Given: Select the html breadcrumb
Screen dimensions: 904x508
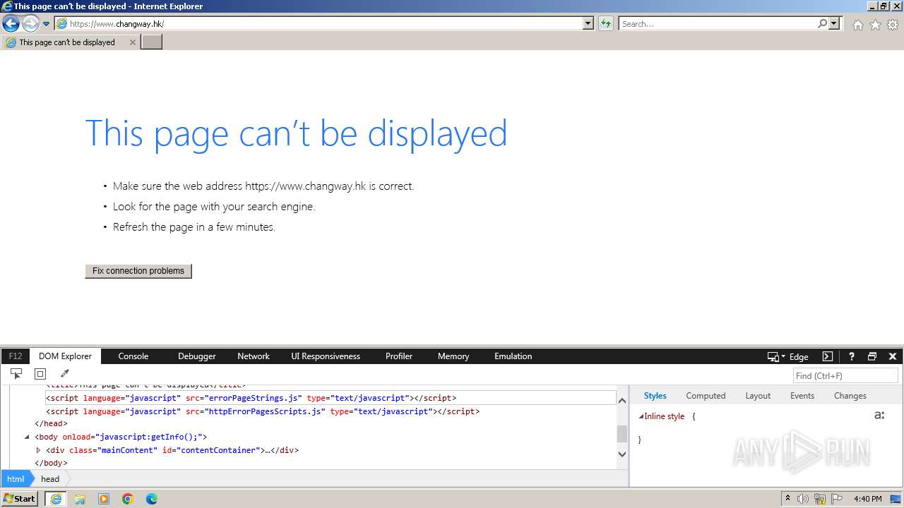Looking at the screenshot, I should (16, 478).
